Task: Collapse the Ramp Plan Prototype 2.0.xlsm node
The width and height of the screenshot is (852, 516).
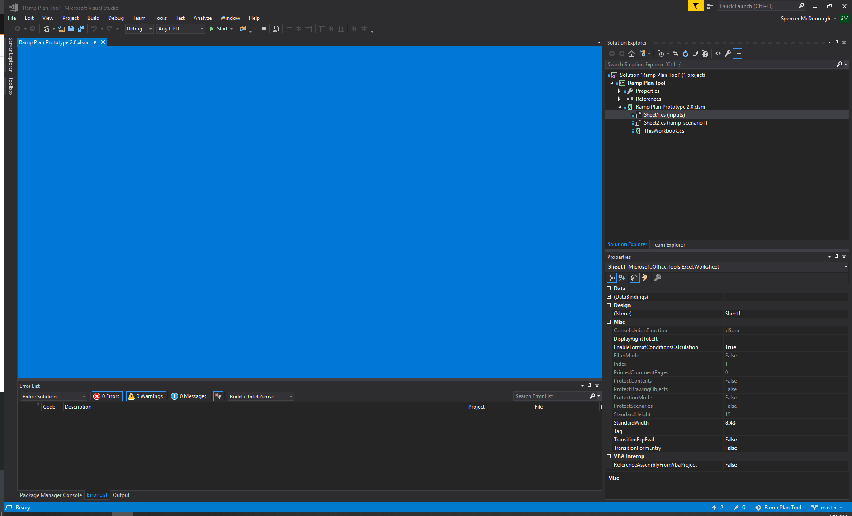Action: click(x=620, y=106)
